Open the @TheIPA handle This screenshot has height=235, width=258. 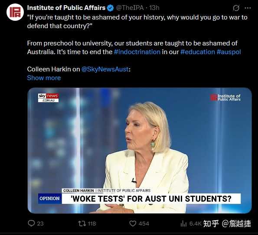point(130,8)
